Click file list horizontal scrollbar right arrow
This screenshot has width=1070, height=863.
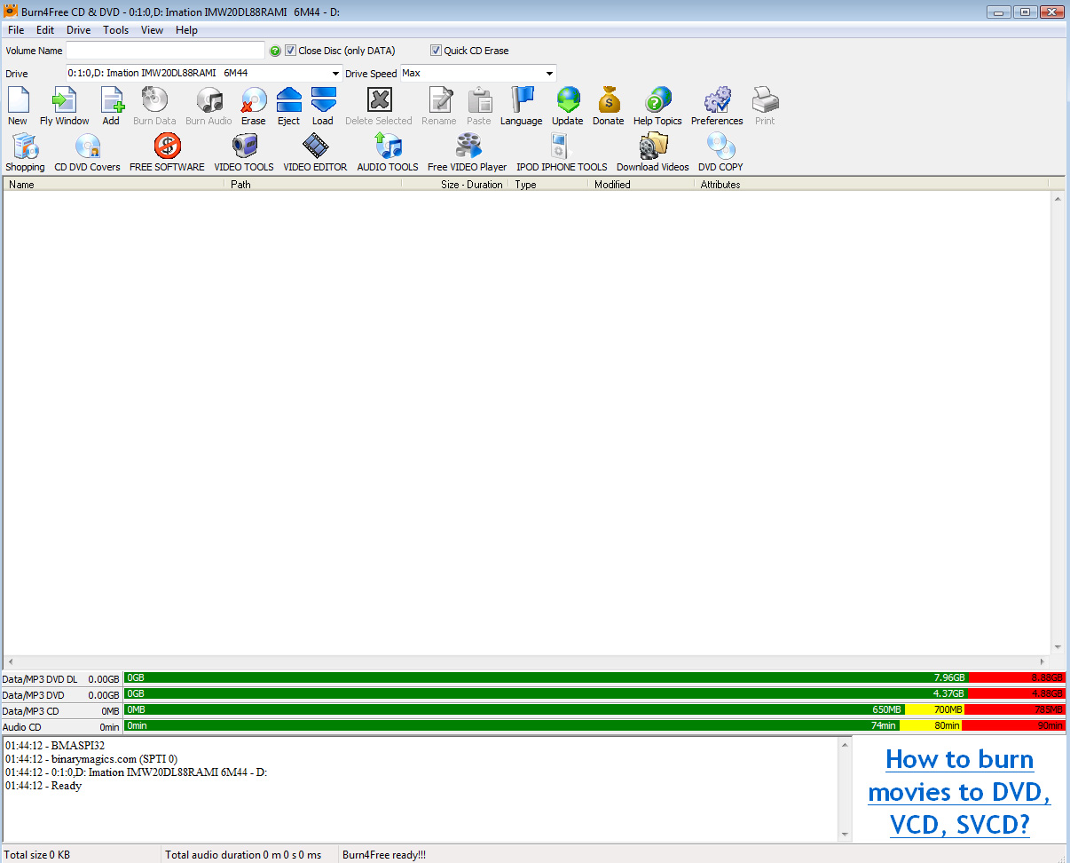pos(1042,662)
